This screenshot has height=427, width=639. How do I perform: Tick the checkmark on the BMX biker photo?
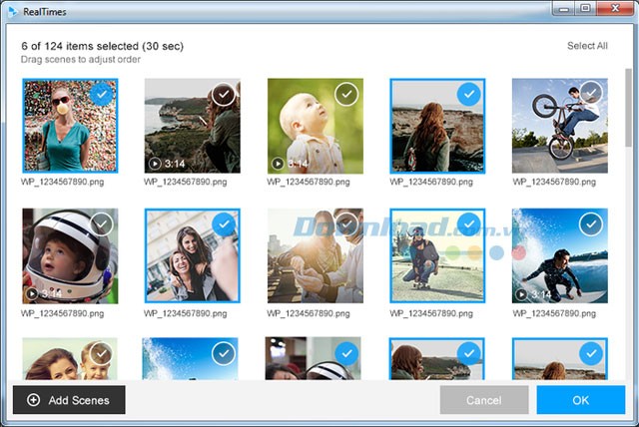[x=591, y=95]
